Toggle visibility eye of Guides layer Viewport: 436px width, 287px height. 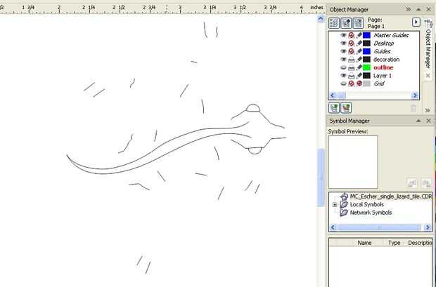[x=343, y=51]
